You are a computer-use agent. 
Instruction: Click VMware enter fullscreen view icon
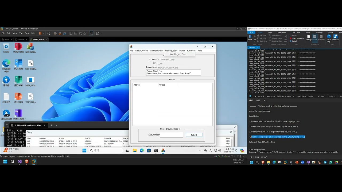(98, 33)
